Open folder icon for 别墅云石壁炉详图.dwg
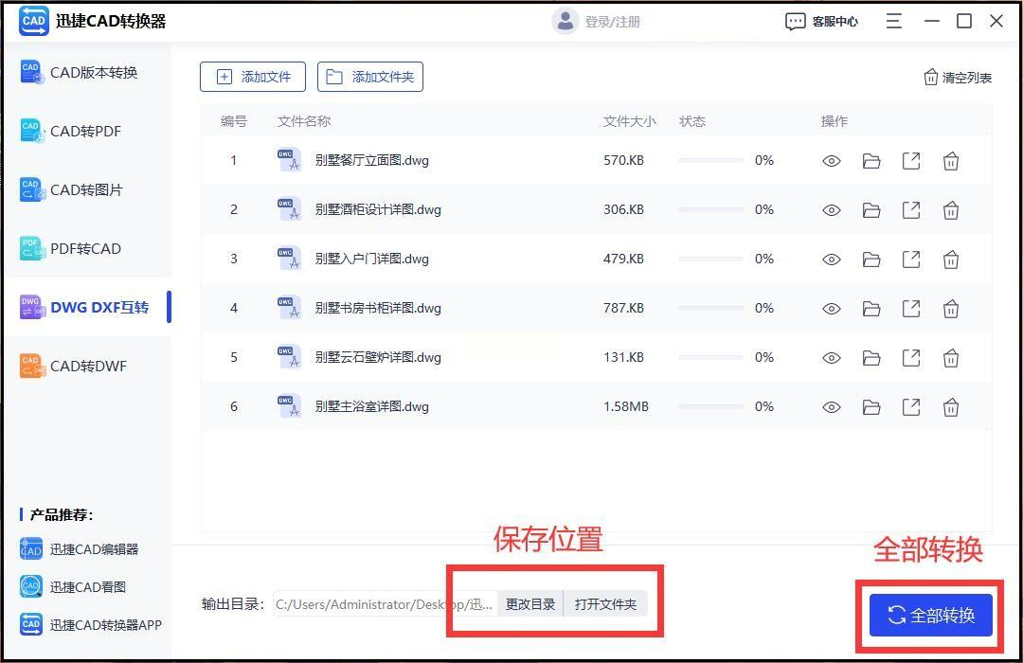1023x663 pixels. [x=871, y=358]
